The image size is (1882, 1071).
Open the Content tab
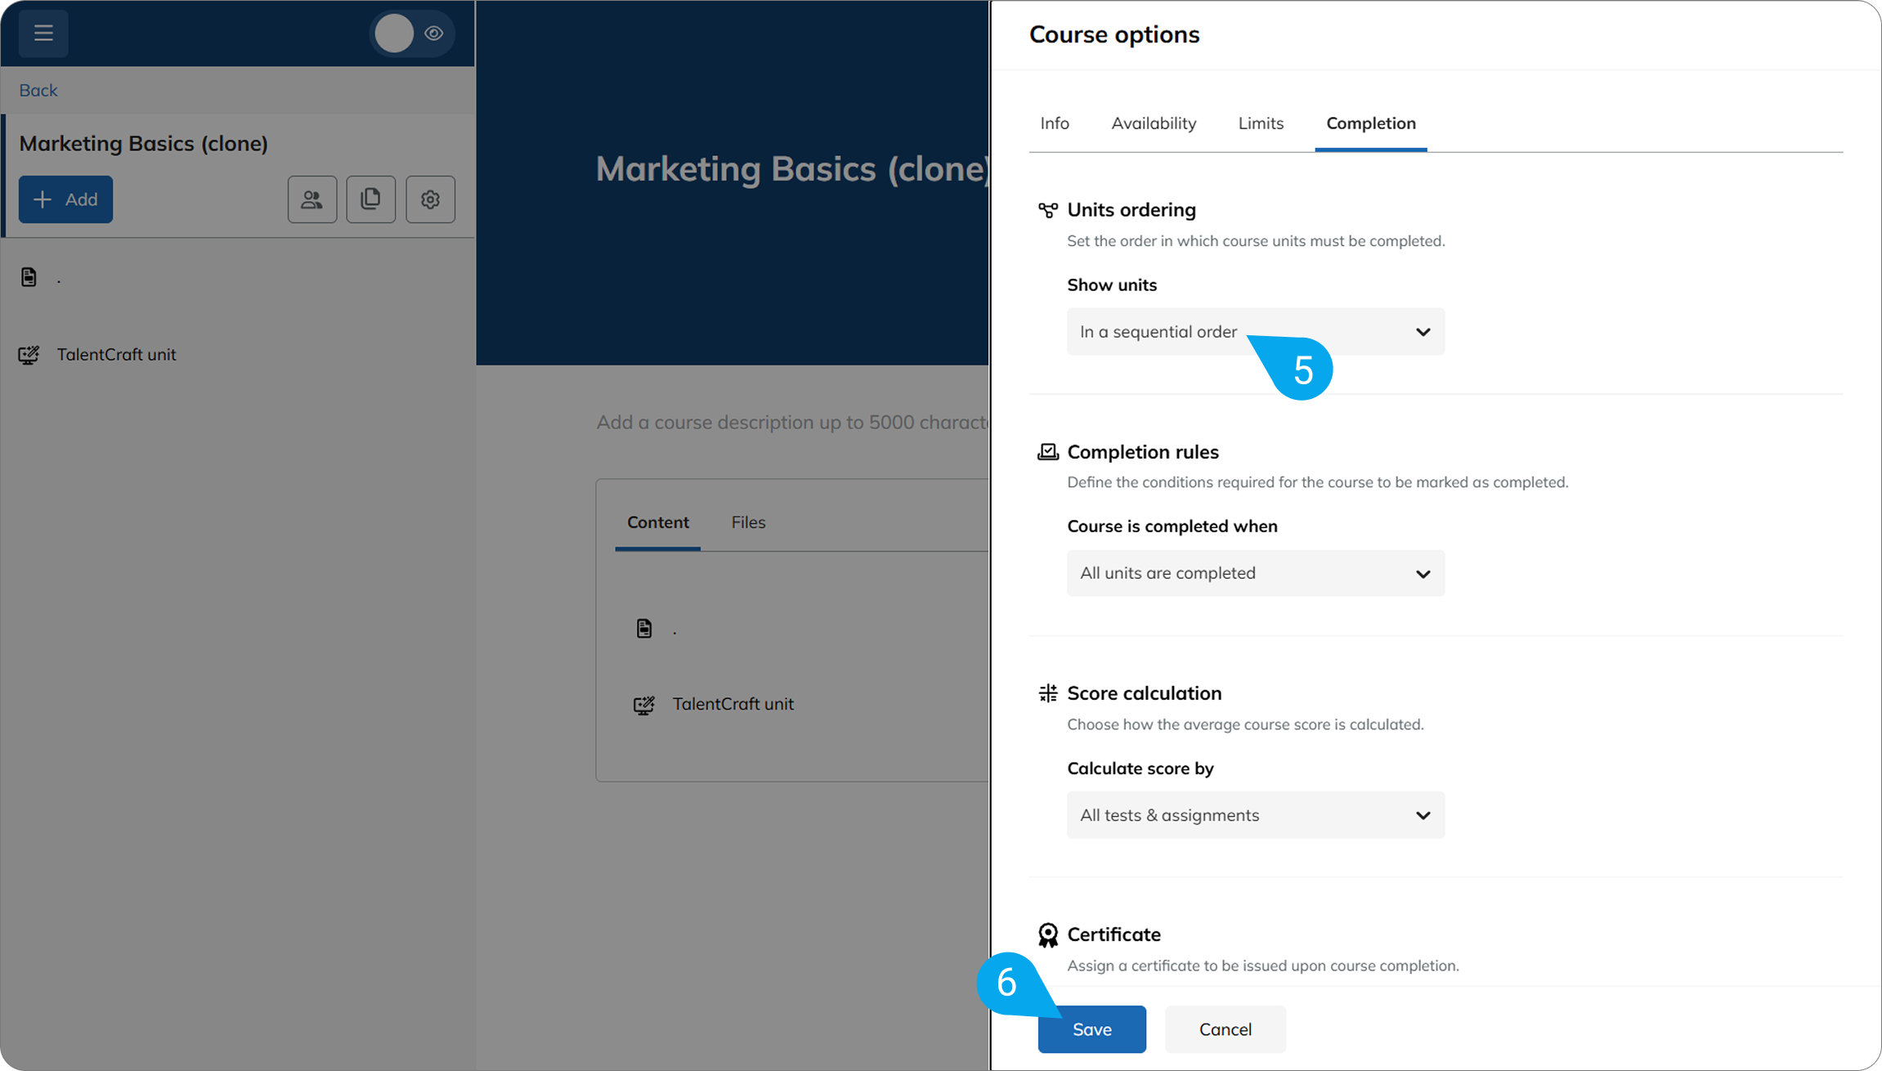click(658, 522)
